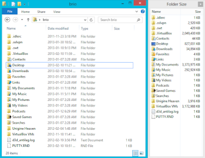Select the .swt folder in Explorer
The image size is (205, 158).
pyautogui.click(x=70, y=48)
